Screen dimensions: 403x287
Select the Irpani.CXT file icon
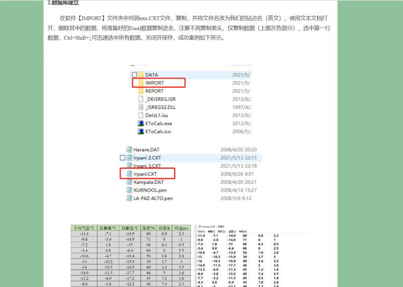pos(129,174)
